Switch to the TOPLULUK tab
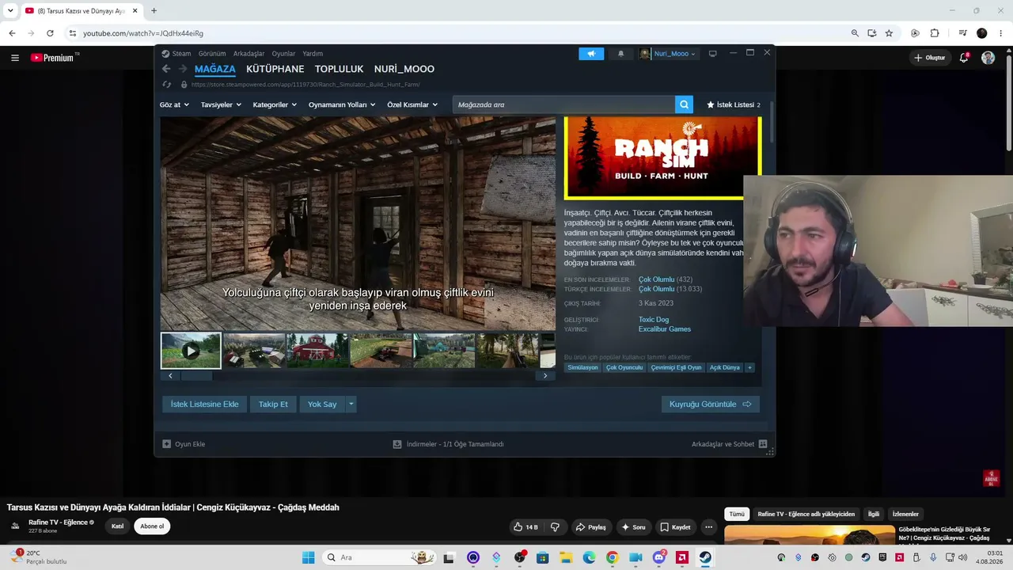This screenshot has width=1013, height=570. [340, 69]
